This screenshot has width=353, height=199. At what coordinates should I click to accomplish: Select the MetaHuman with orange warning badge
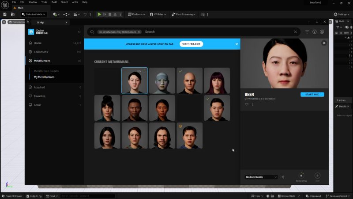[190, 136]
